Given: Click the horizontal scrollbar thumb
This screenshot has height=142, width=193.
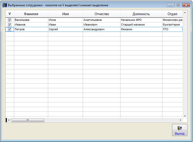Looking at the screenshot, I should coord(27,120).
